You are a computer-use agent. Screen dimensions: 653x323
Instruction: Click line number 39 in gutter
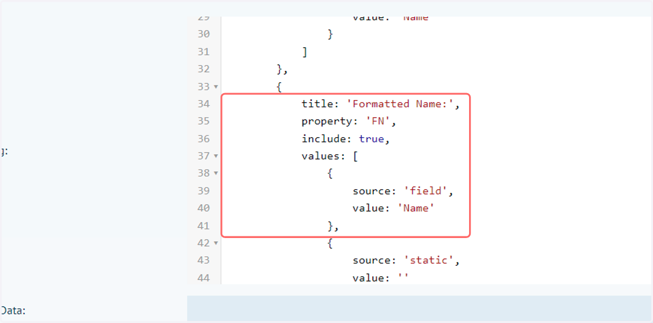204,191
